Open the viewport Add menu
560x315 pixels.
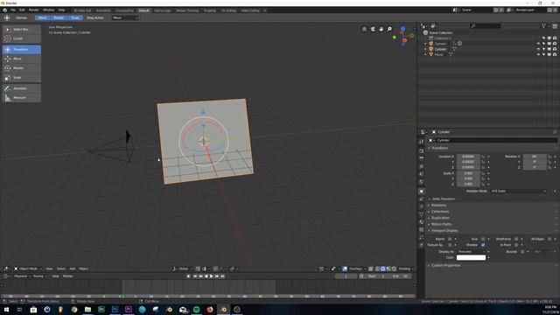point(72,269)
